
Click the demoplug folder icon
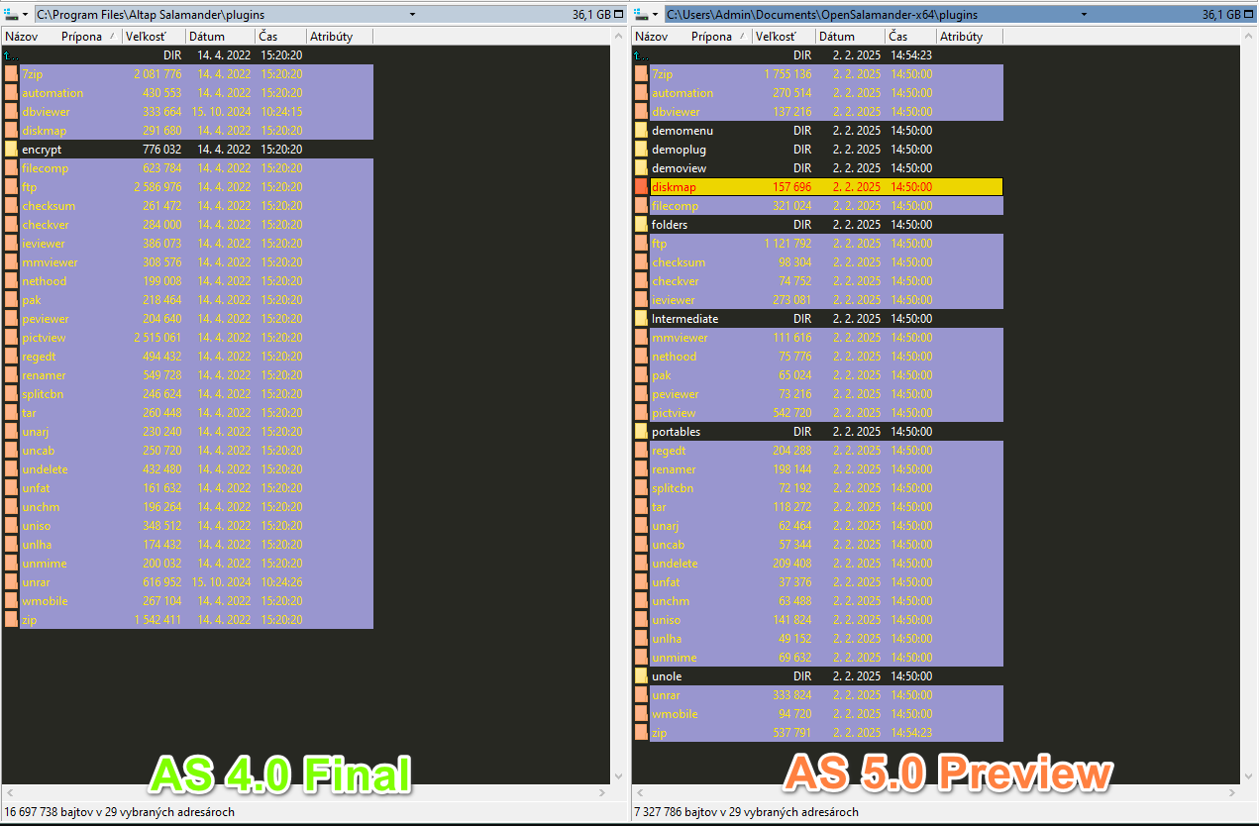tap(641, 150)
